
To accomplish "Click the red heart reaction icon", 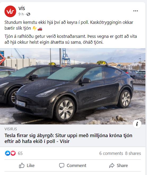I will click(13, 153).
